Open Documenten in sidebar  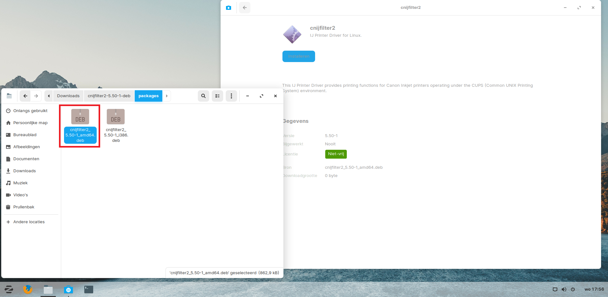pyautogui.click(x=30, y=159)
